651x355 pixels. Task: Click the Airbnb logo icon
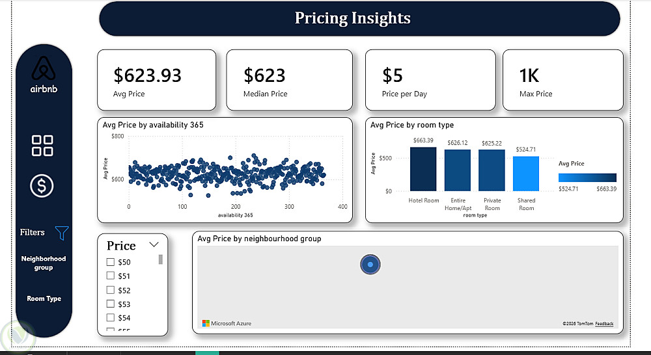tap(43, 68)
